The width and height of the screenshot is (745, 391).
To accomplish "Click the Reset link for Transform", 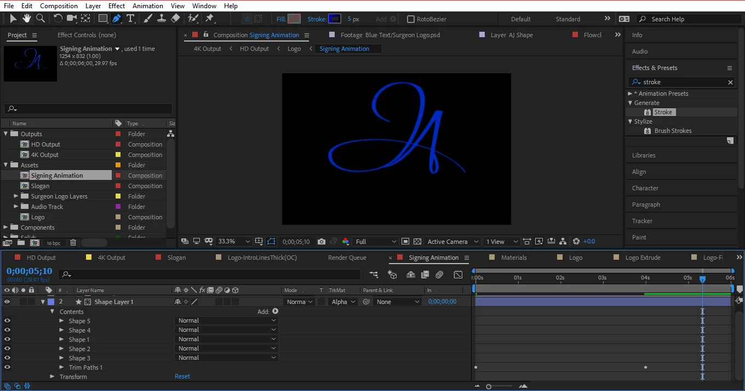I will tap(182, 376).
